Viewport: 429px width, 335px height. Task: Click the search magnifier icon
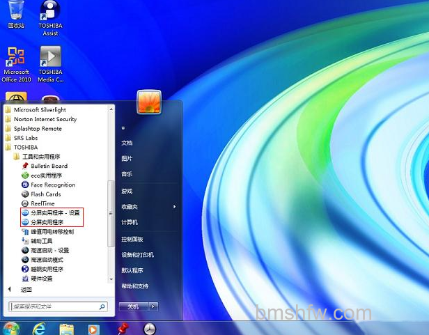(102, 307)
